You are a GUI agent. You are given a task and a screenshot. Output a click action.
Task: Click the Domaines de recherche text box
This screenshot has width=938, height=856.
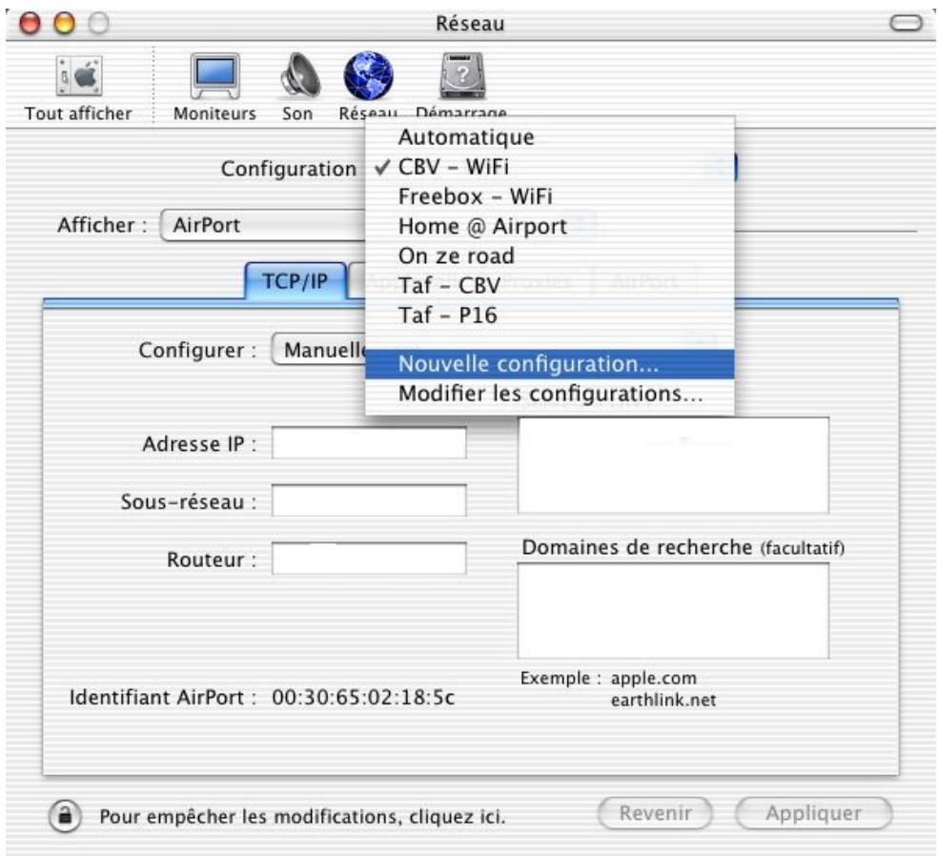coord(673,611)
